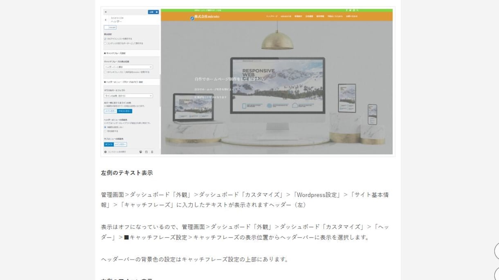Click the paragraph starting 表示はオフになっているので
The image size is (499, 280).
pos(245,232)
